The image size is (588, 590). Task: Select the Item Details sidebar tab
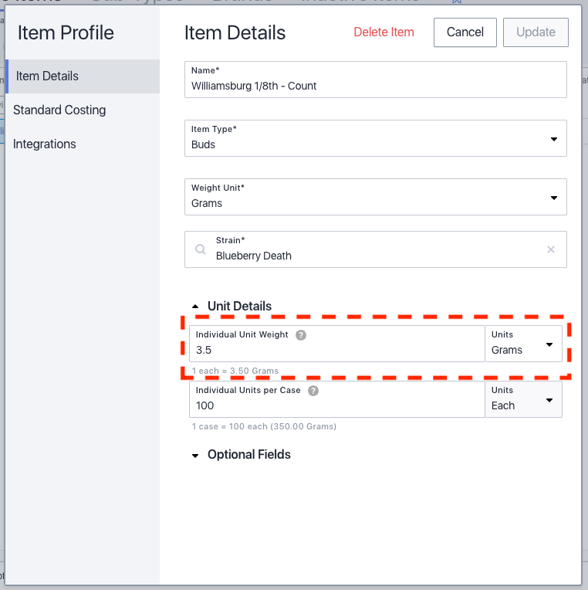(83, 76)
